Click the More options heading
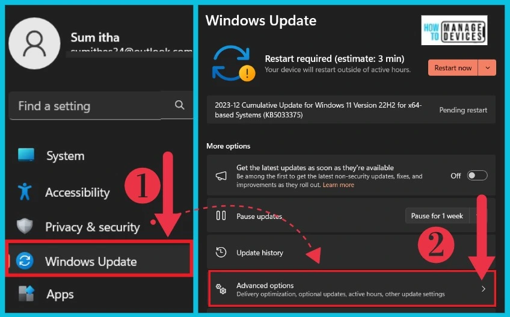The width and height of the screenshot is (510, 317). coord(229,146)
